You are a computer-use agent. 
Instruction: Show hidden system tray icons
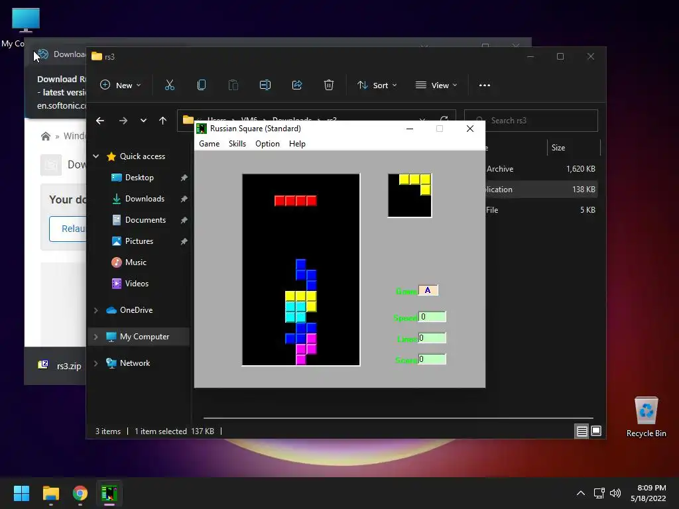click(581, 493)
